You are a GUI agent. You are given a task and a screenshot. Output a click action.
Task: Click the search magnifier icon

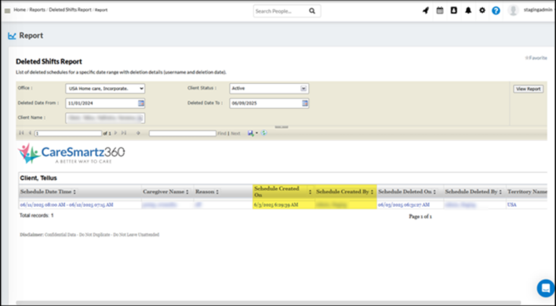click(x=312, y=11)
